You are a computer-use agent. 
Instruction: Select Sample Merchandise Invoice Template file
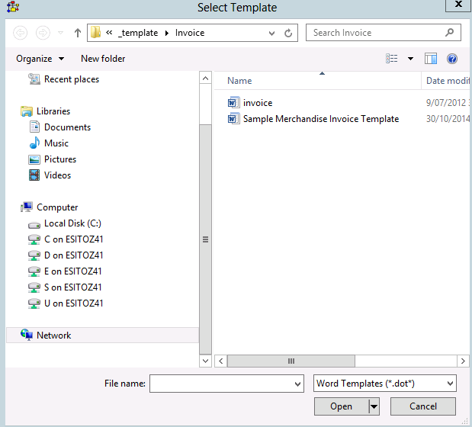coord(320,119)
